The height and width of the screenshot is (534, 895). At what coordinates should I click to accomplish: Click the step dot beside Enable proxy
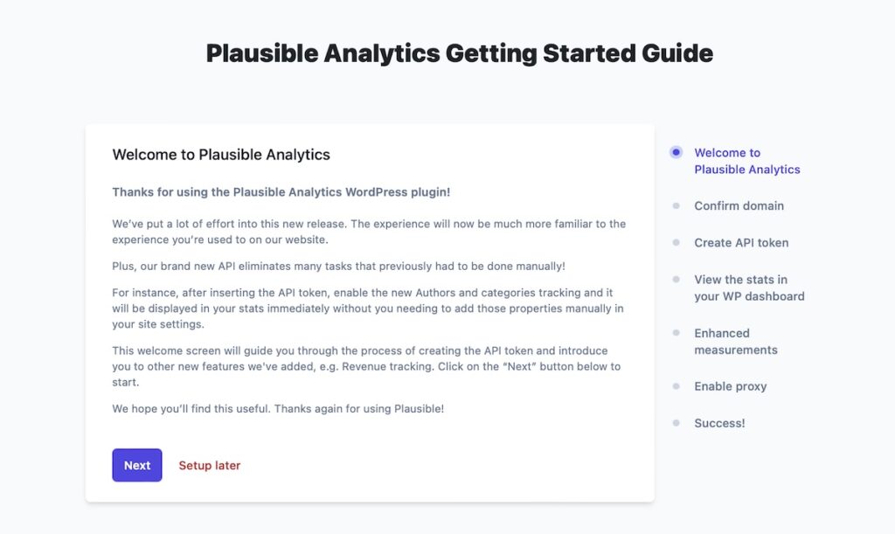point(676,385)
